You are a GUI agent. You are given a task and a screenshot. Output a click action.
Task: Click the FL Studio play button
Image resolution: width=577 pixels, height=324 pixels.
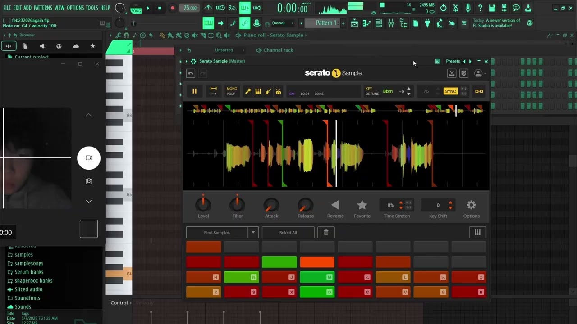(148, 8)
